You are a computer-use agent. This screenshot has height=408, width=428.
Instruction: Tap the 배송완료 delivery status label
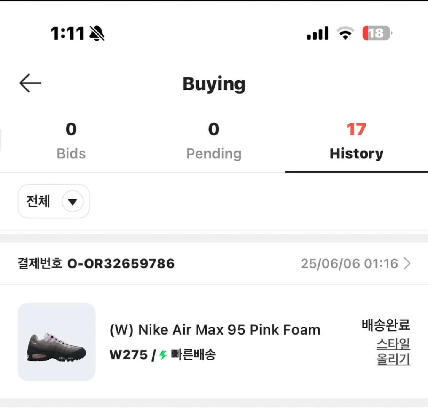pyautogui.click(x=386, y=325)
